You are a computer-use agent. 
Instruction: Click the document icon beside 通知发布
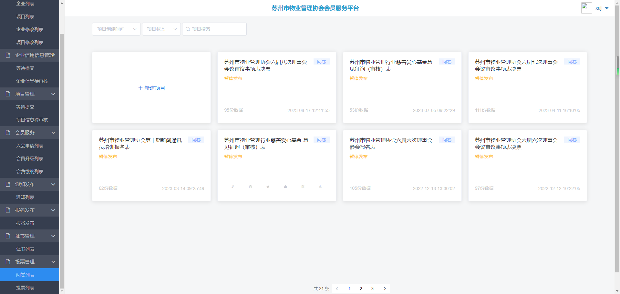click(x=8, y=184)
